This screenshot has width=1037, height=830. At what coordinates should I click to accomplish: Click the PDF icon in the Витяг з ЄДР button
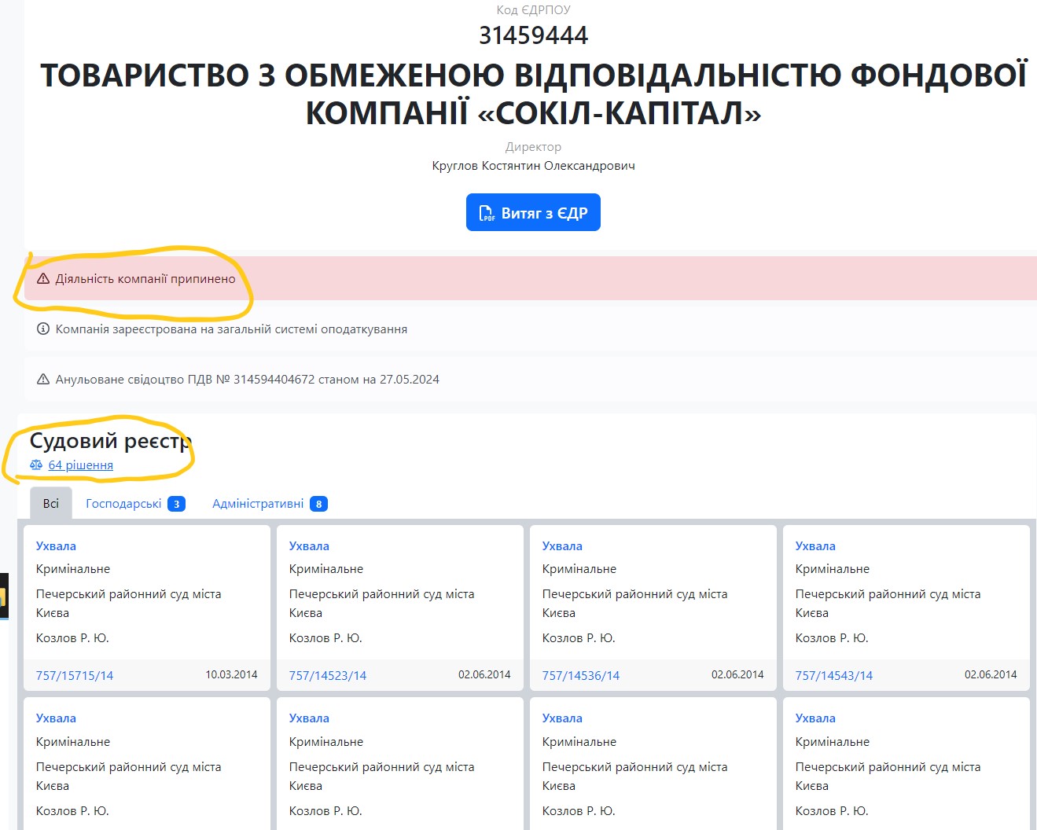487,213
